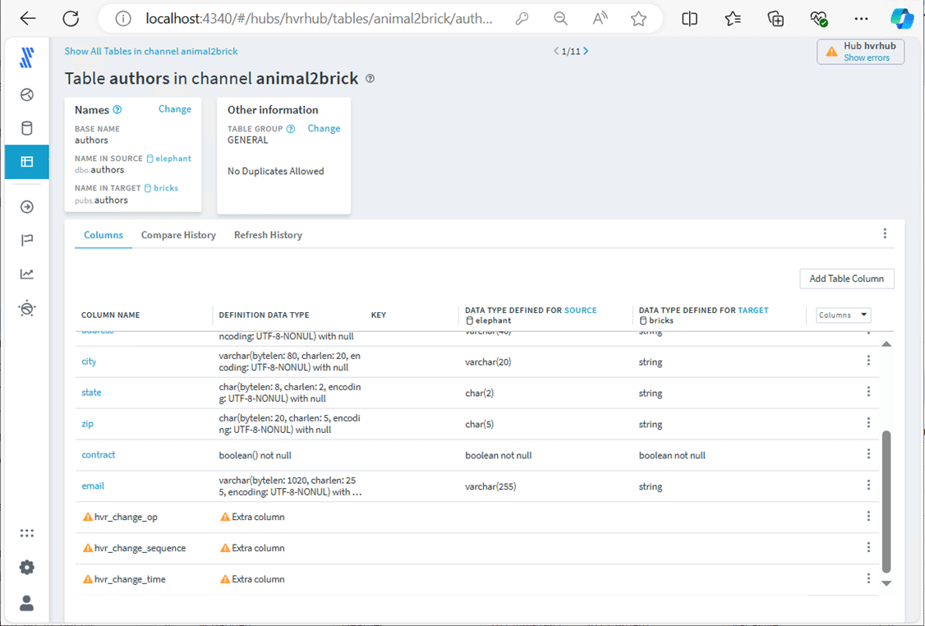
Task: Open the zip column link
Action: click(87, 424)
